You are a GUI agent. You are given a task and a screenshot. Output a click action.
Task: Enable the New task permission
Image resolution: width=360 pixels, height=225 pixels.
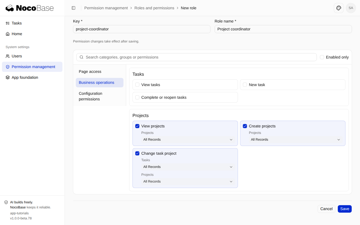(x=245, y=85)
